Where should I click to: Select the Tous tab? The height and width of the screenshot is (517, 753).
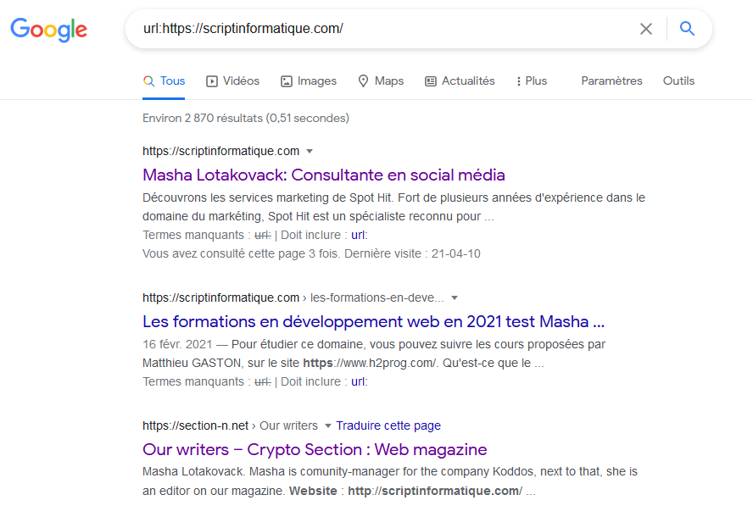click(164, 81)
